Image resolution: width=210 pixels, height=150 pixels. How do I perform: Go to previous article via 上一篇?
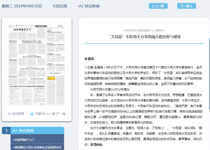(158, 6)
